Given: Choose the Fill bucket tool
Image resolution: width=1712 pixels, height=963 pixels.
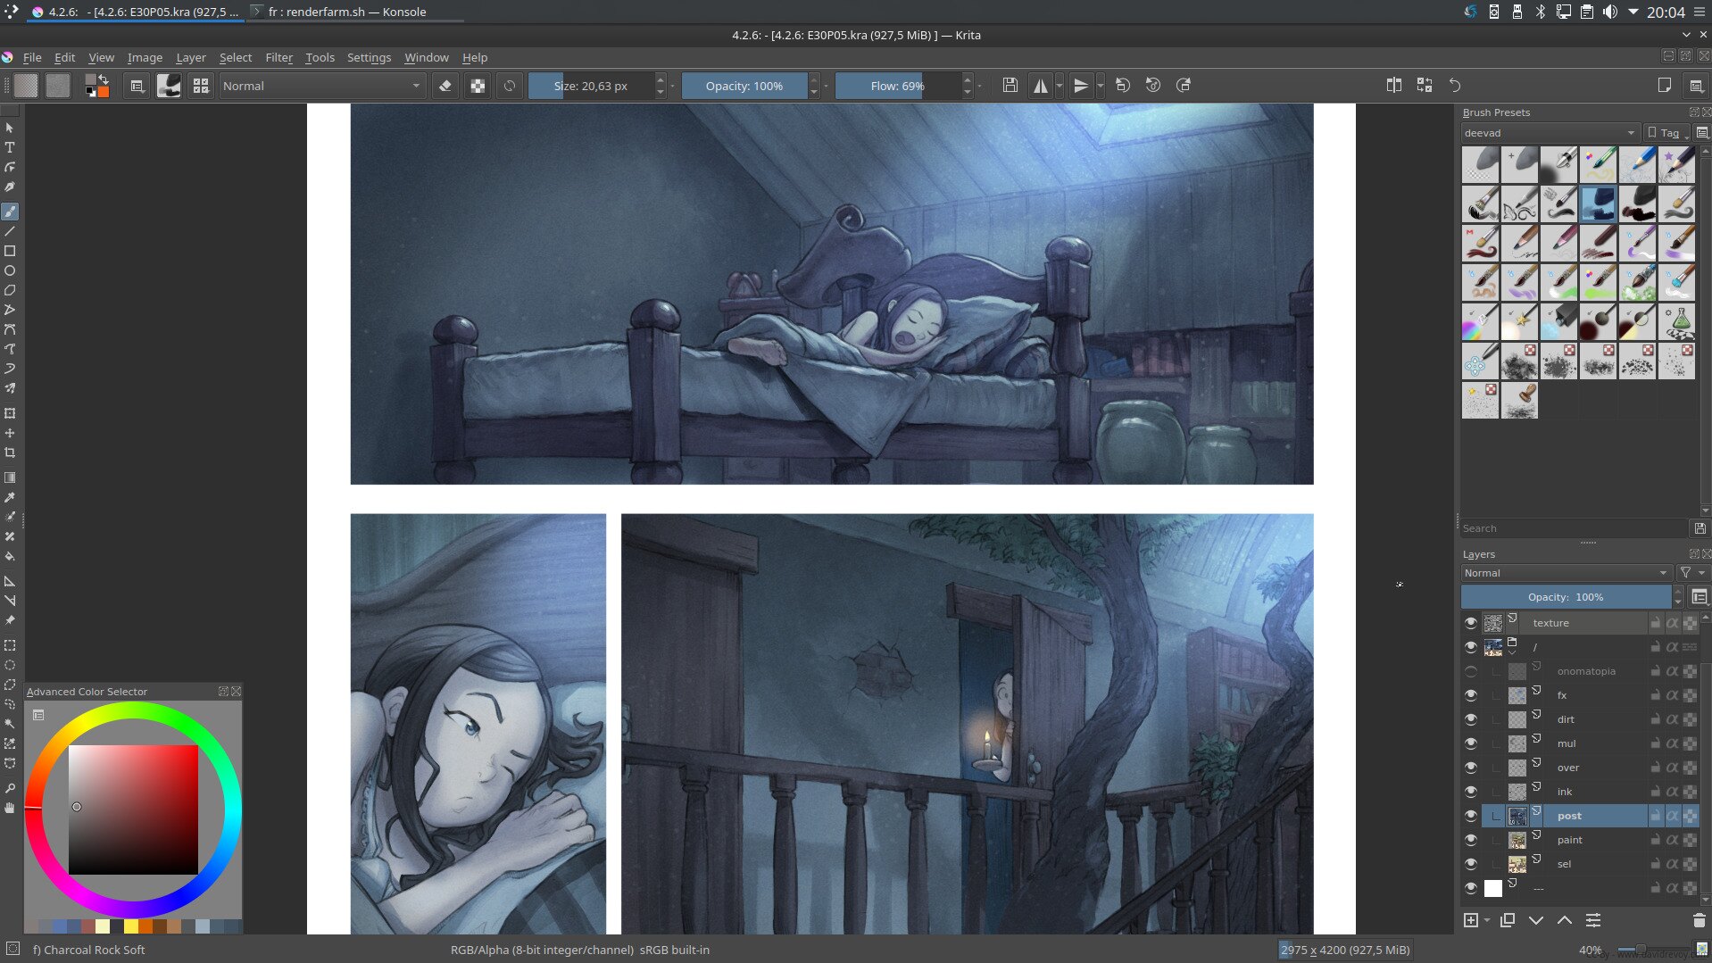Looking at the screenshot, I should [x=10, y=557].
